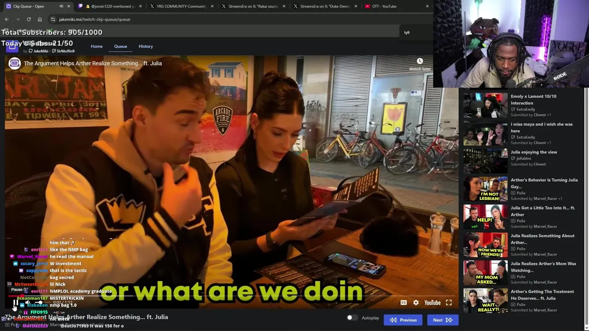Click 'Julia enjoying the view' title text
The width and height of the screenshot is (589, 331).
pos(534,152)
